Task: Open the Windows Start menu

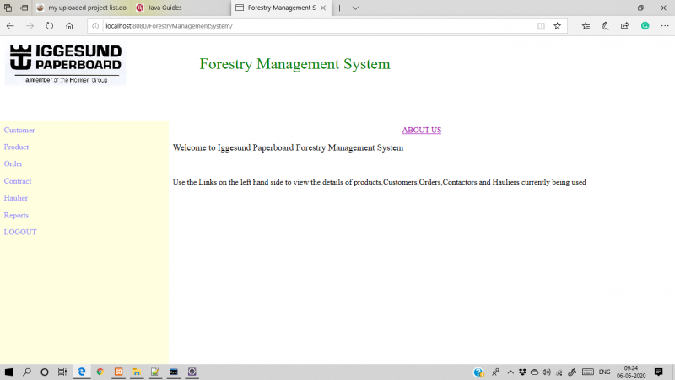Action: click(x=8, y=372)
